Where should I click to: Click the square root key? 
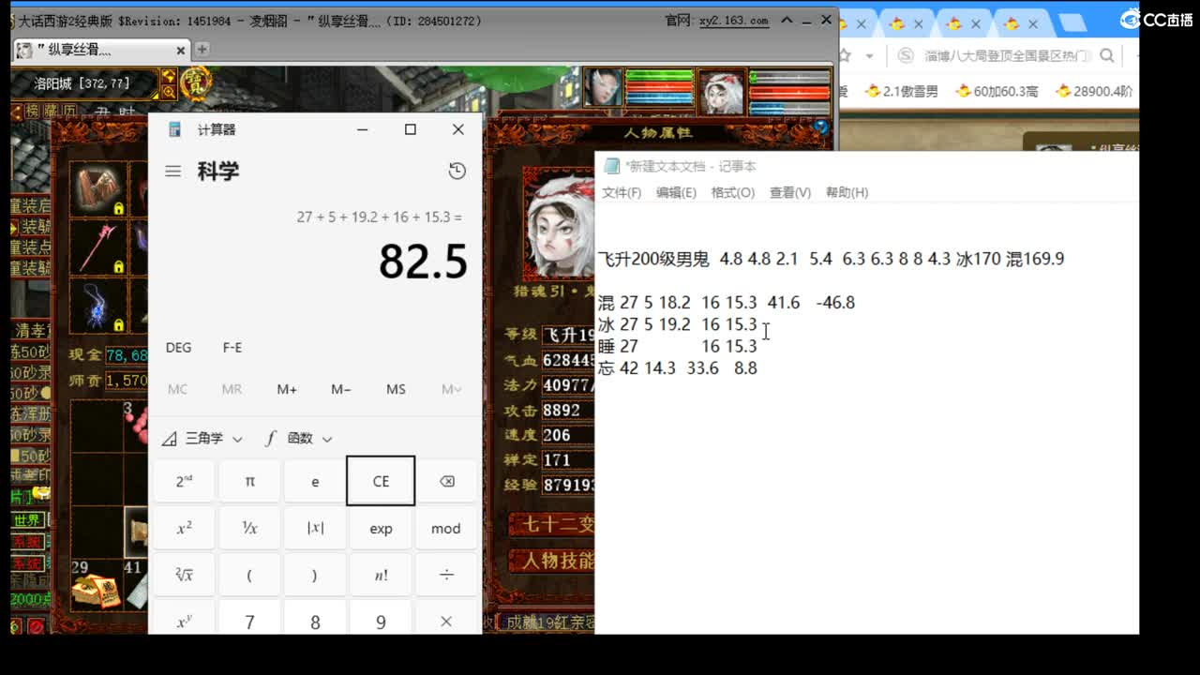184,575
